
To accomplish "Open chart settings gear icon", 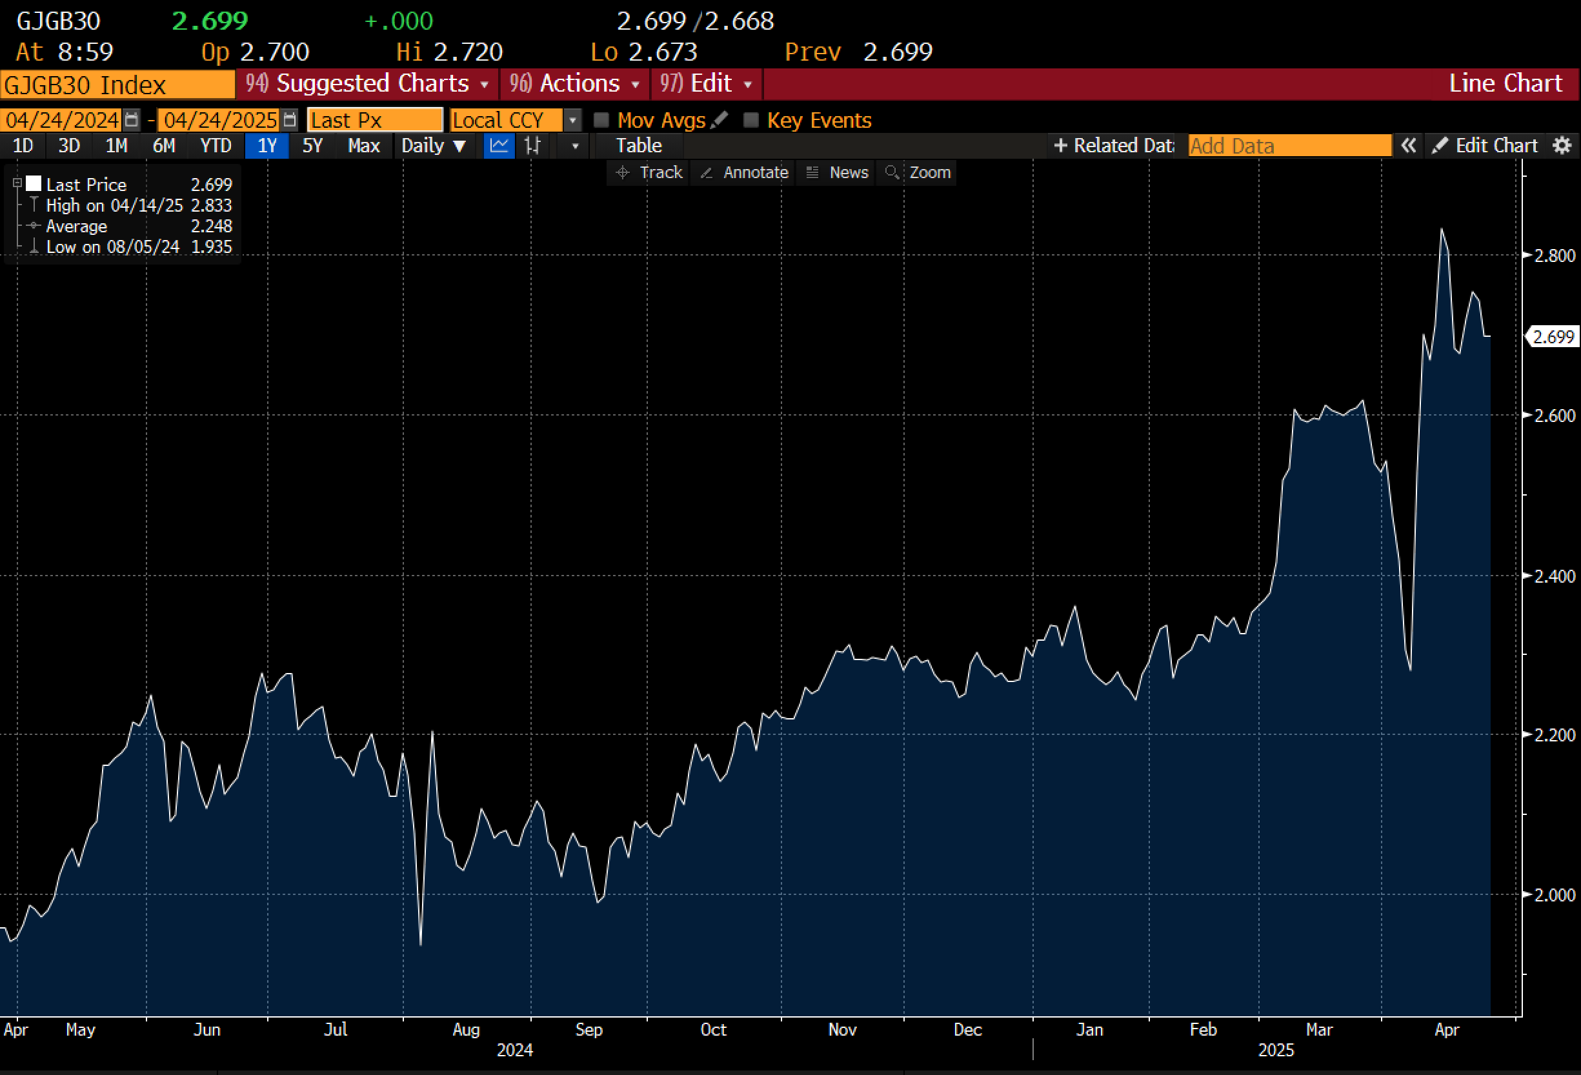I will pos(1563,146).
